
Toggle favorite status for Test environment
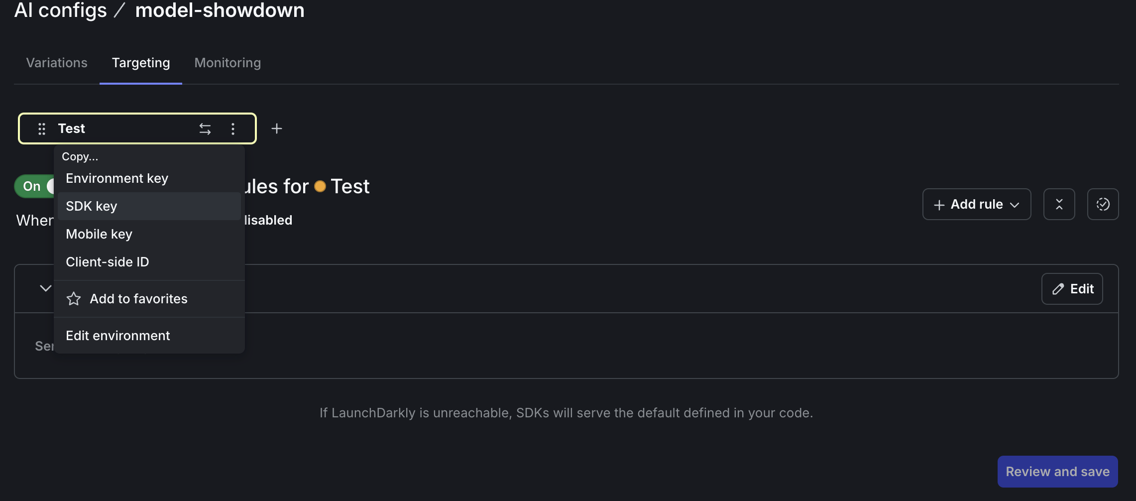(138, 299)
